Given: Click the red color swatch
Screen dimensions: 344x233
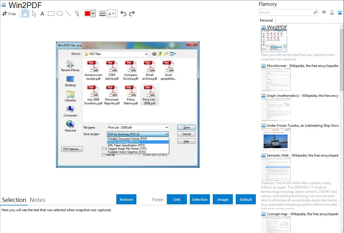Looking at the screenshot, I should pos(88,14).
